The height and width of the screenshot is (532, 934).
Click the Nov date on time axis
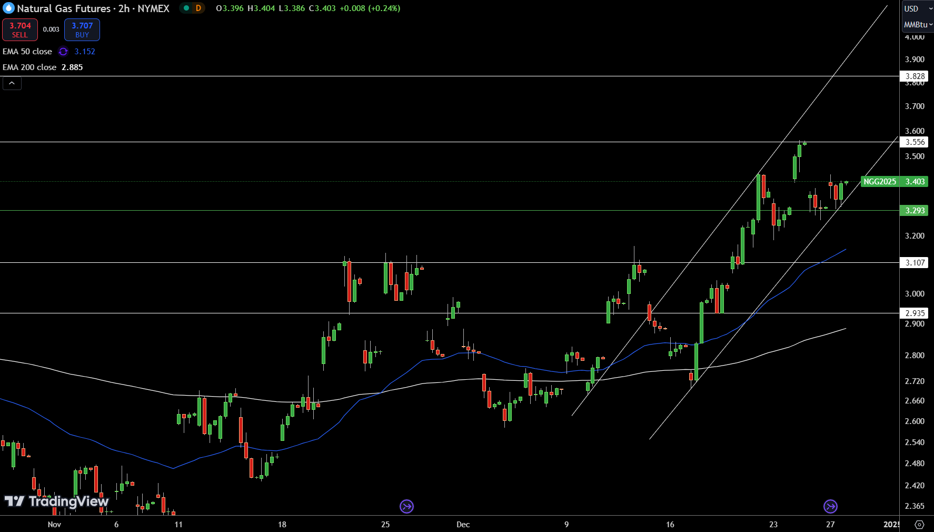54,525
